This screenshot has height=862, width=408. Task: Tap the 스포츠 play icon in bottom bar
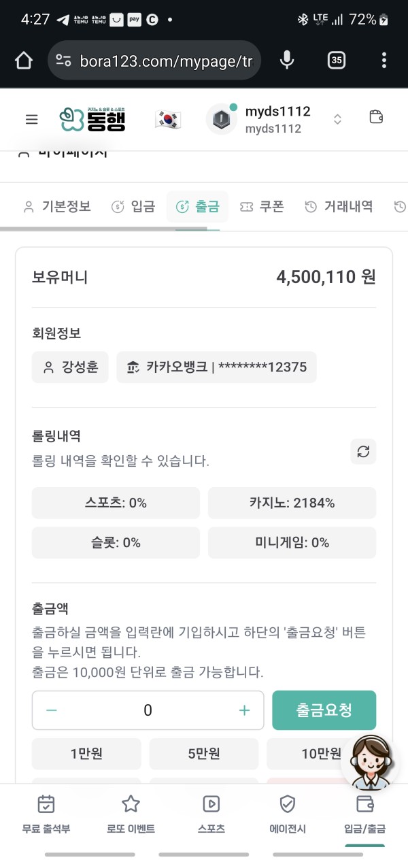211,804
